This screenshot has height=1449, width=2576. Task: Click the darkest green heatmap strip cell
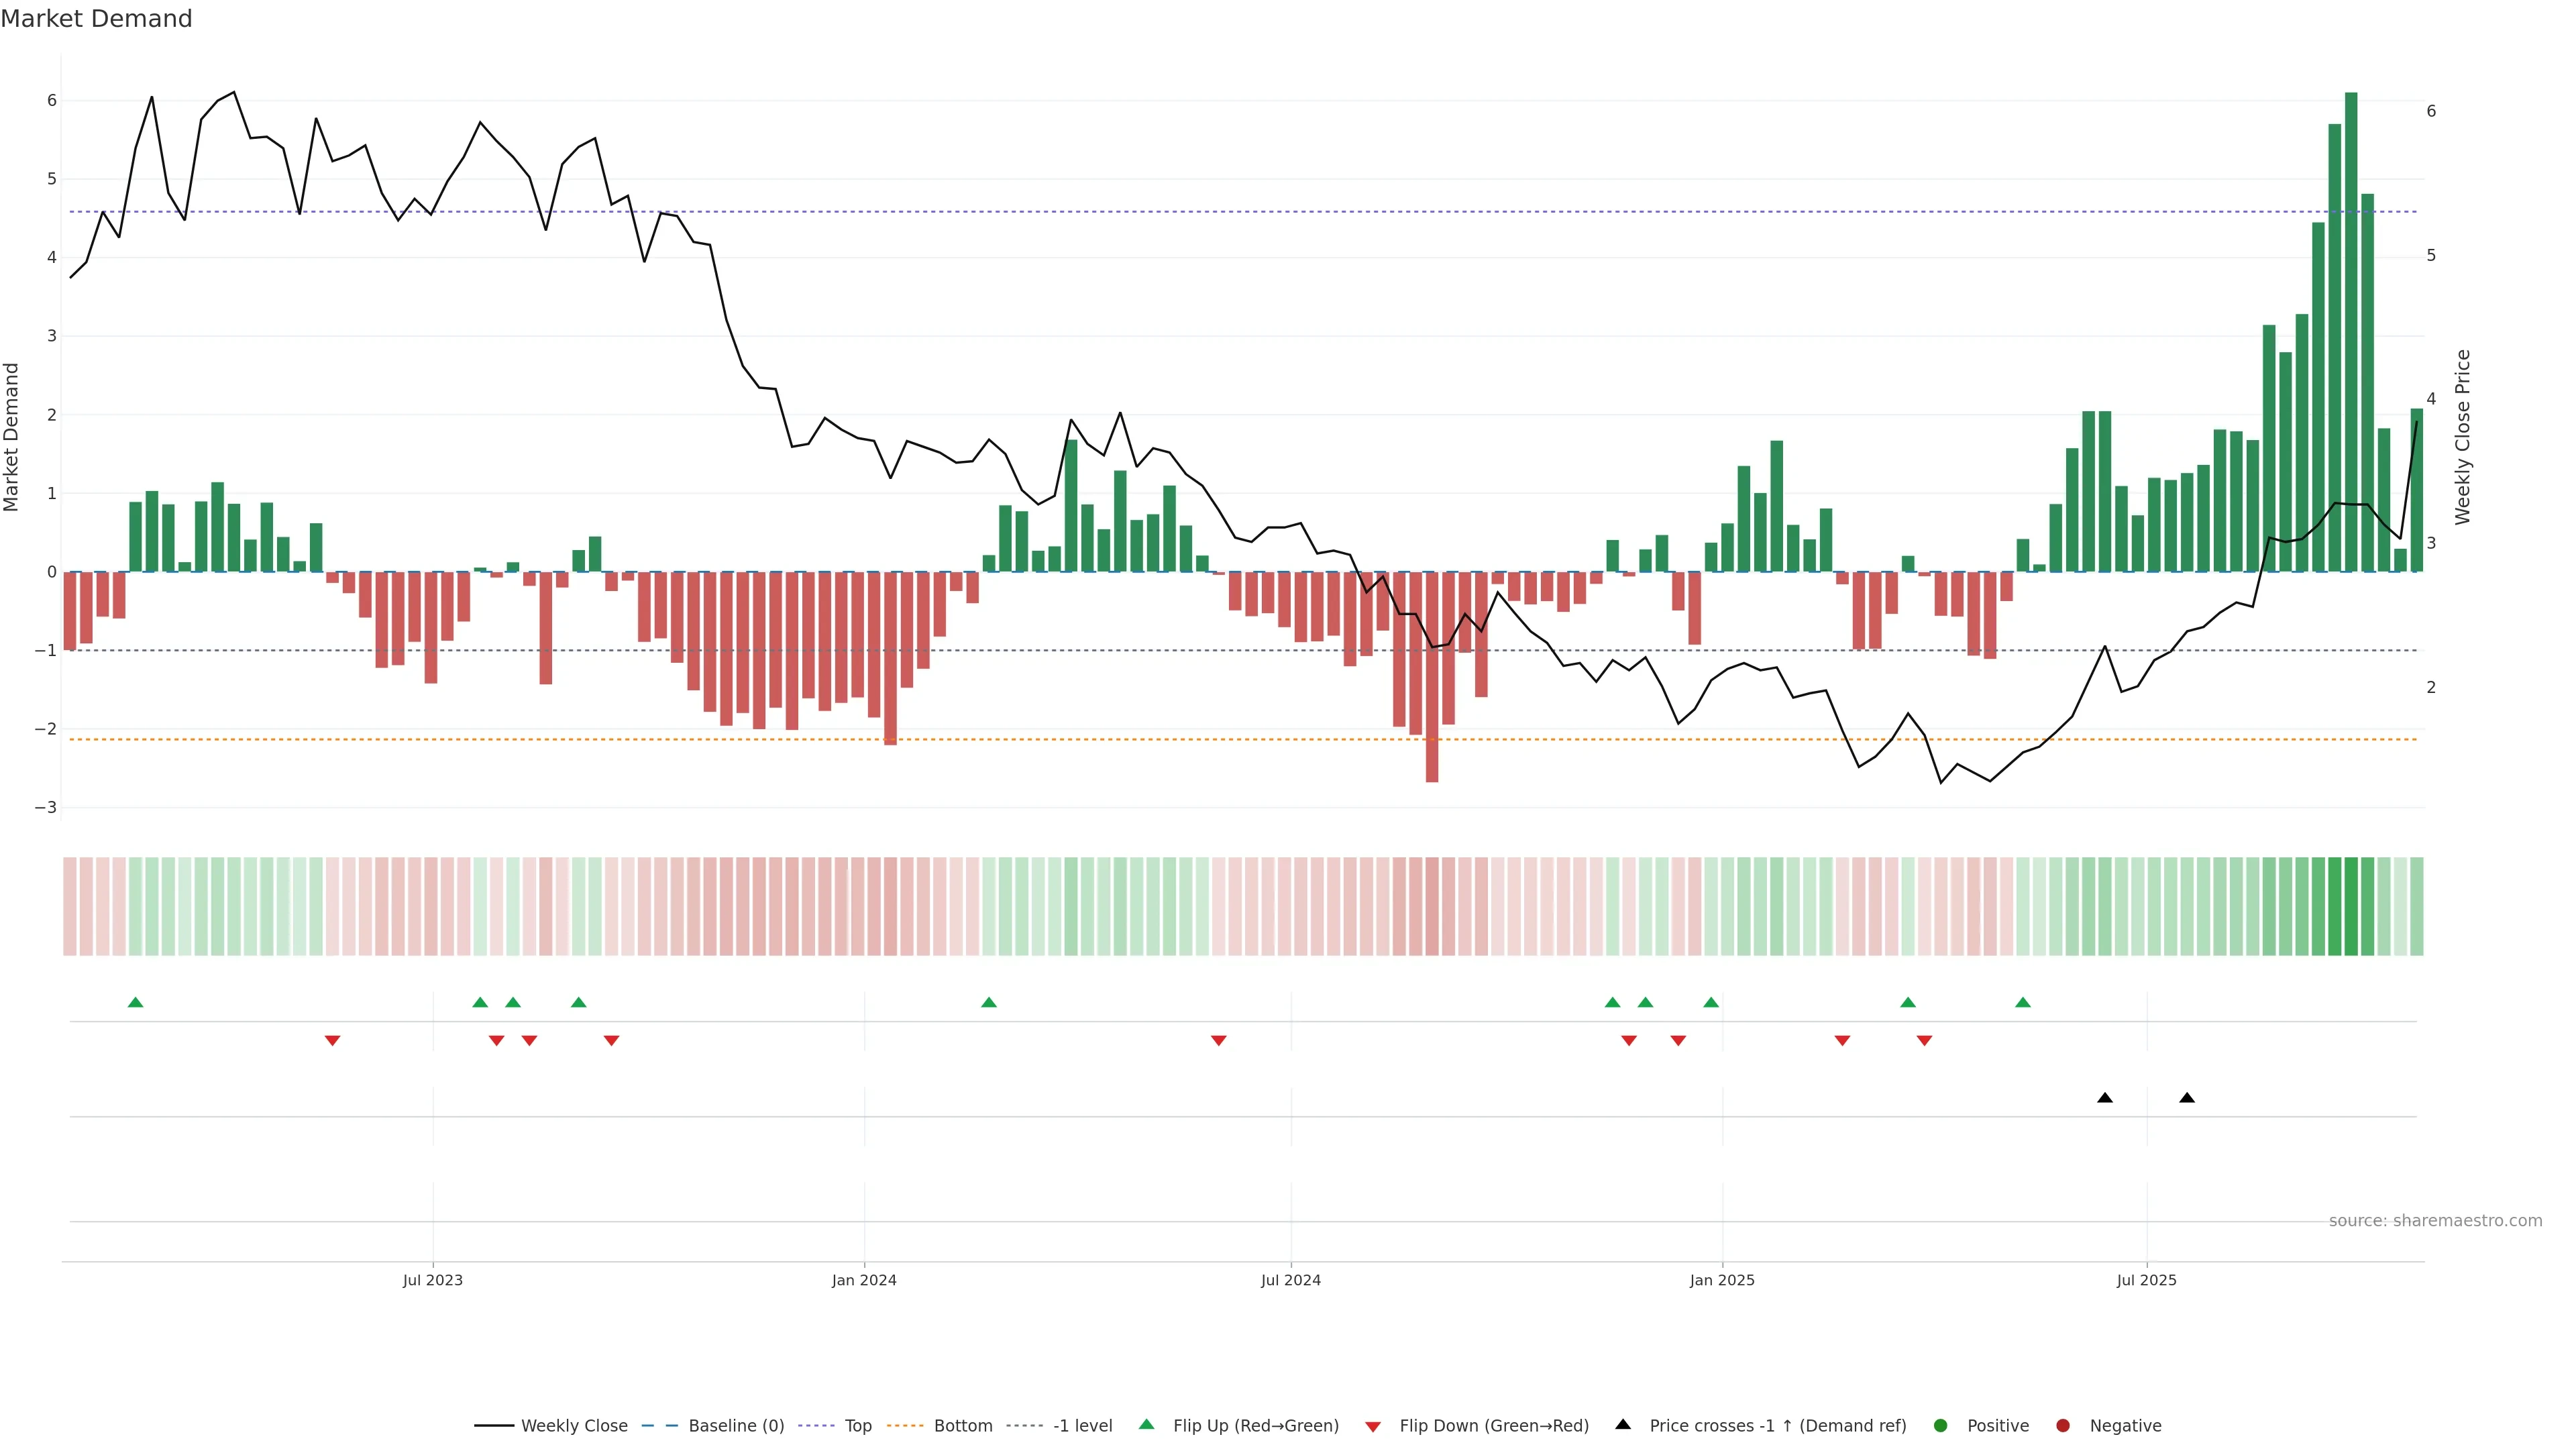click(2351, 906)
